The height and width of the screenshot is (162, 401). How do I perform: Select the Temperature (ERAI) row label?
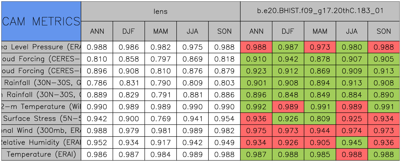[41, 155]
